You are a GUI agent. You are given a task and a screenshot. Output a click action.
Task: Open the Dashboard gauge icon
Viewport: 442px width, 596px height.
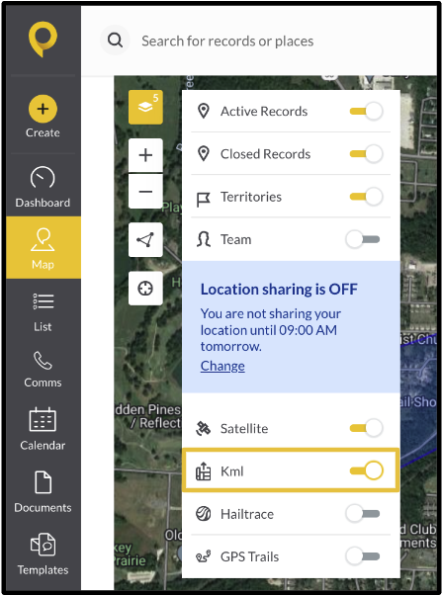click(43, 177)
